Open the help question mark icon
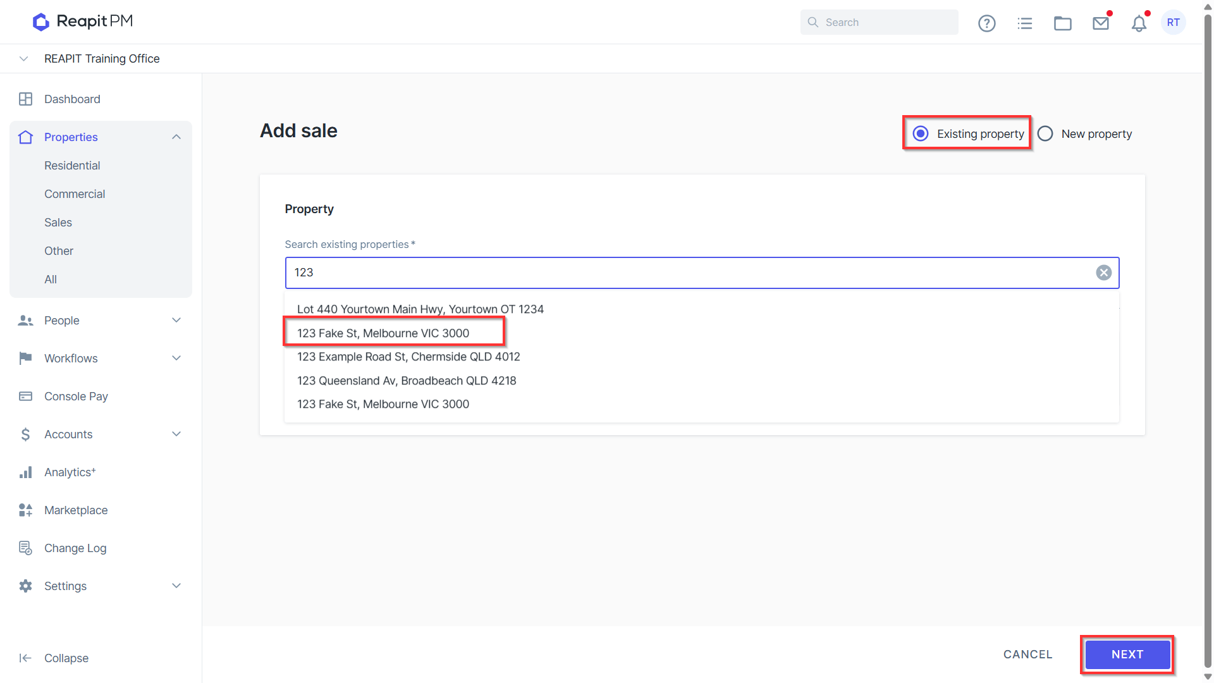 [986, 23]
